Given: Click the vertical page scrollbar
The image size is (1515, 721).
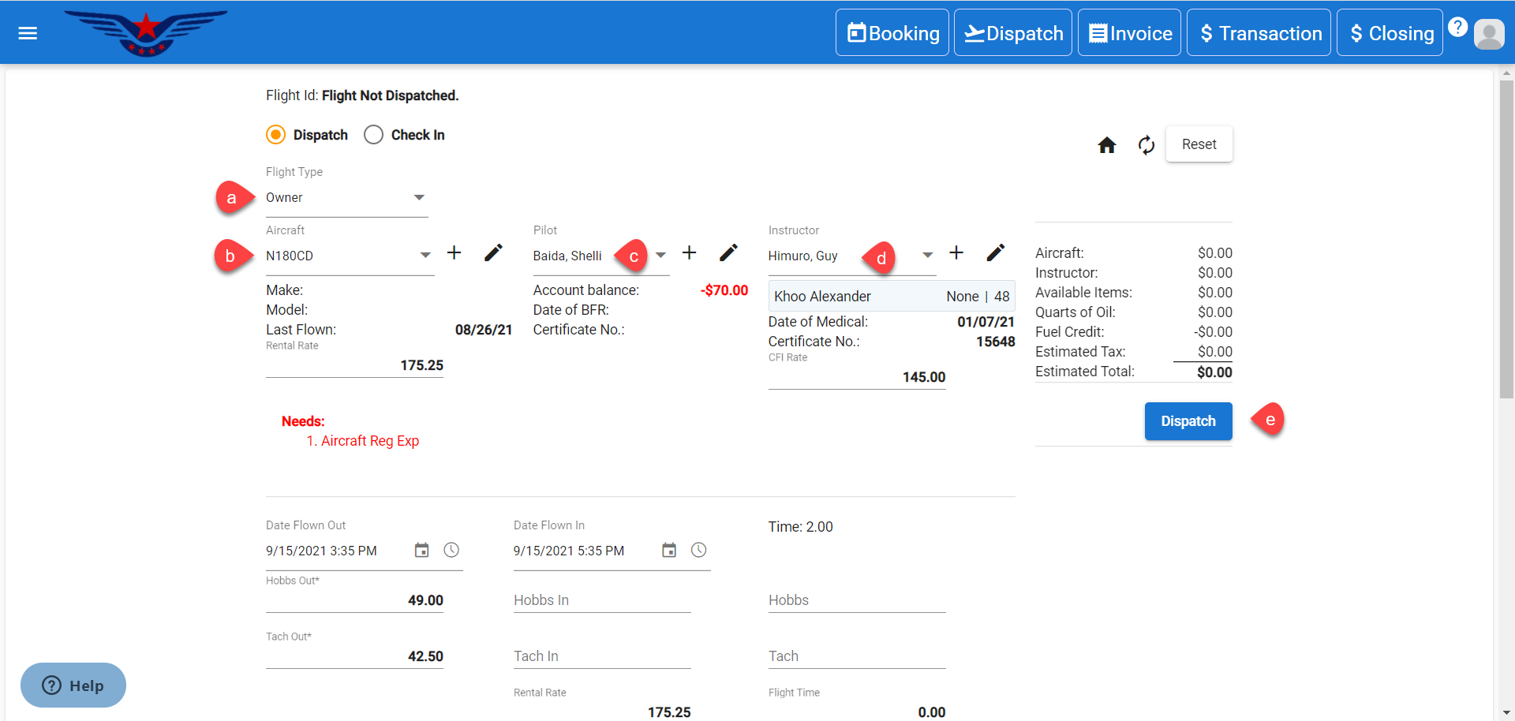Looking at the screenshot, I should pyautogui.click(x=1506, y=237).
